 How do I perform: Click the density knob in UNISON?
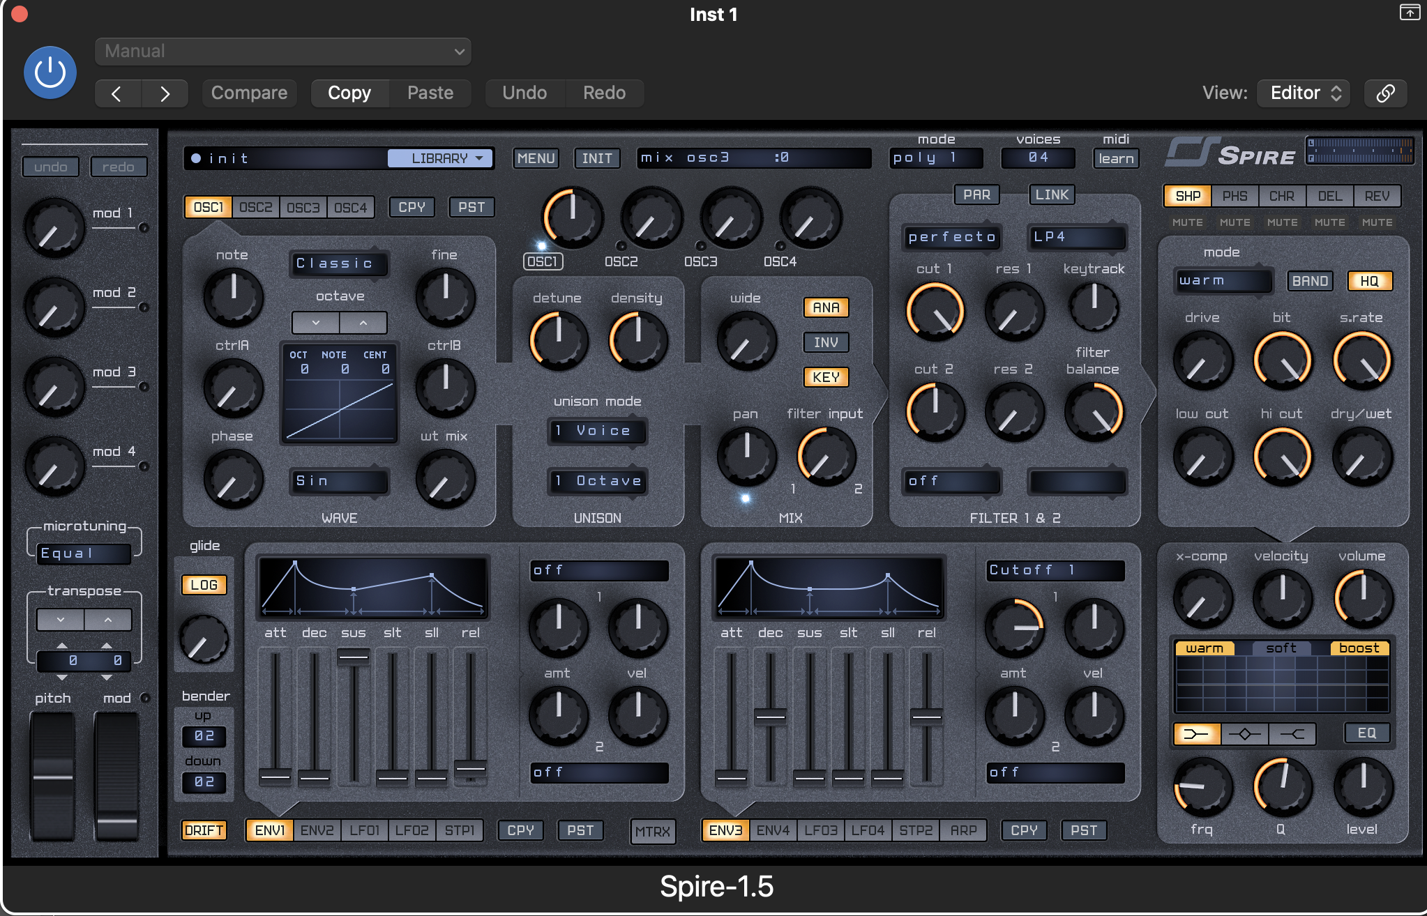638,340
